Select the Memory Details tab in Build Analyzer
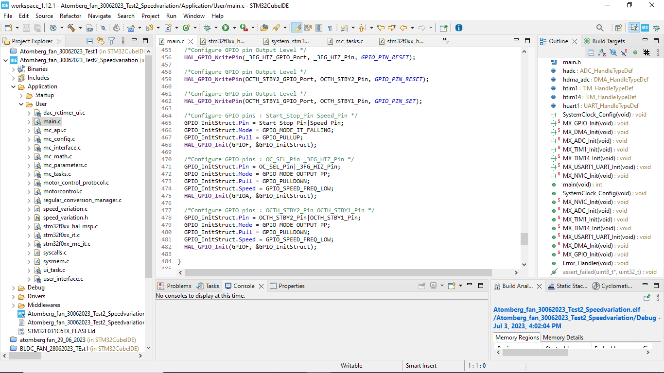This screenshot has width=664, height=373. click(562, 337)
